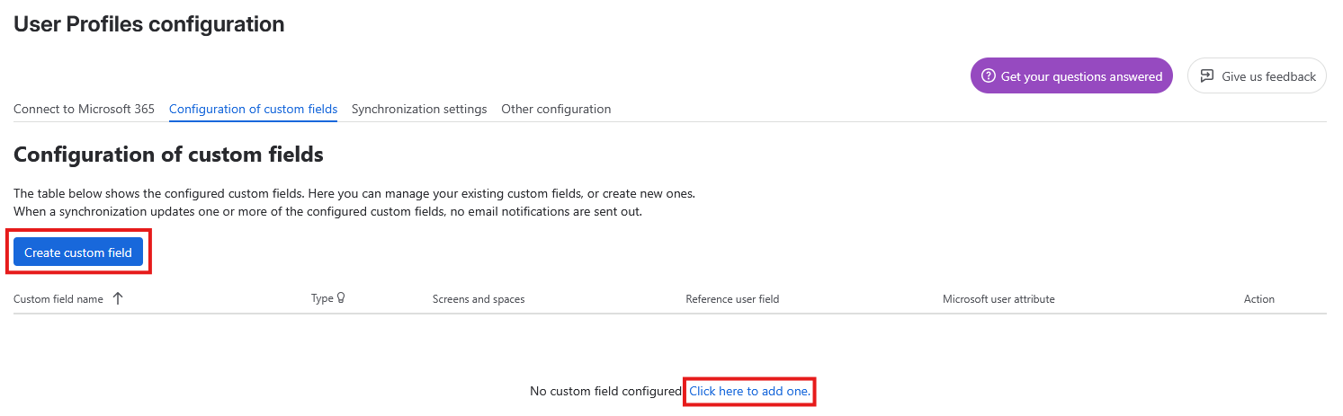Click the Create custom field button
This screenshot has height=416, width=1343.
coord(78,252)
